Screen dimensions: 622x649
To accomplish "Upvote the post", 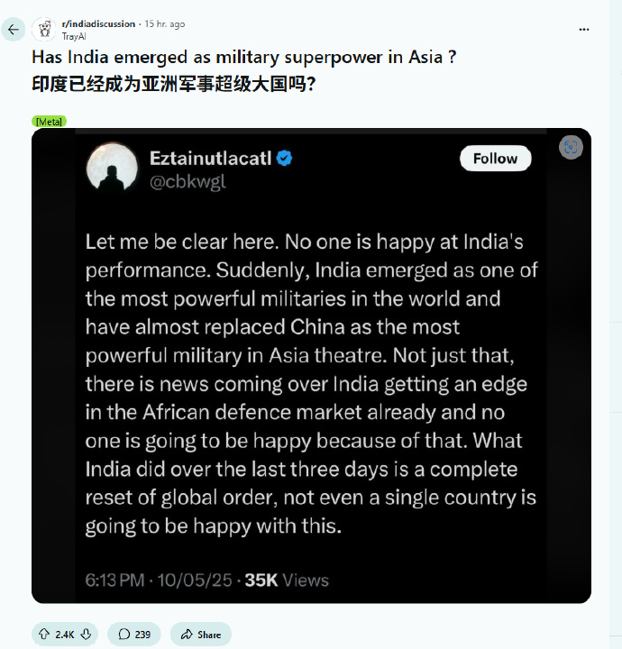I will click(x=43, y=635).
